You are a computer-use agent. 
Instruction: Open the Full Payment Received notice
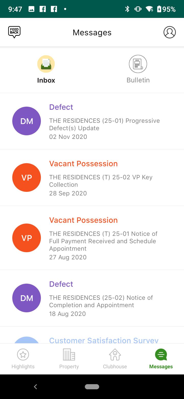pos(103,241)
